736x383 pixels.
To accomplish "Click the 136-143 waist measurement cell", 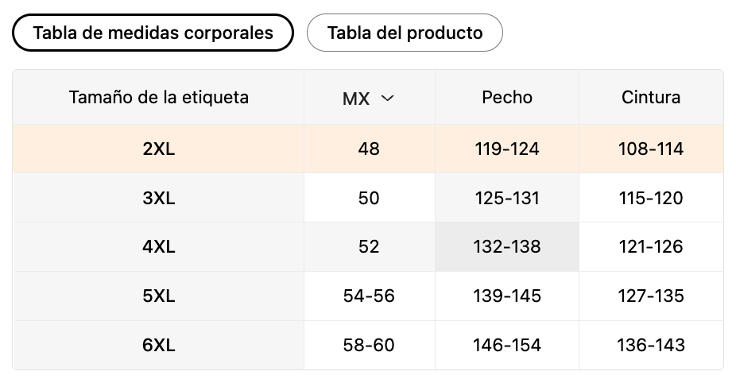I will [x=651, y=345].
